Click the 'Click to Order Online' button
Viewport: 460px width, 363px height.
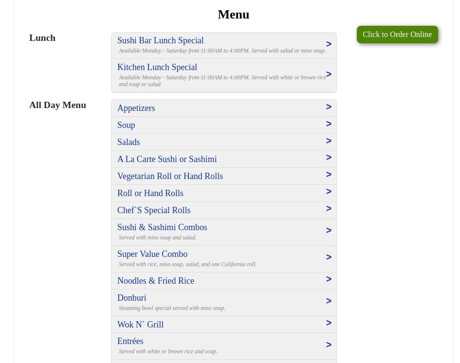point(397,35)
